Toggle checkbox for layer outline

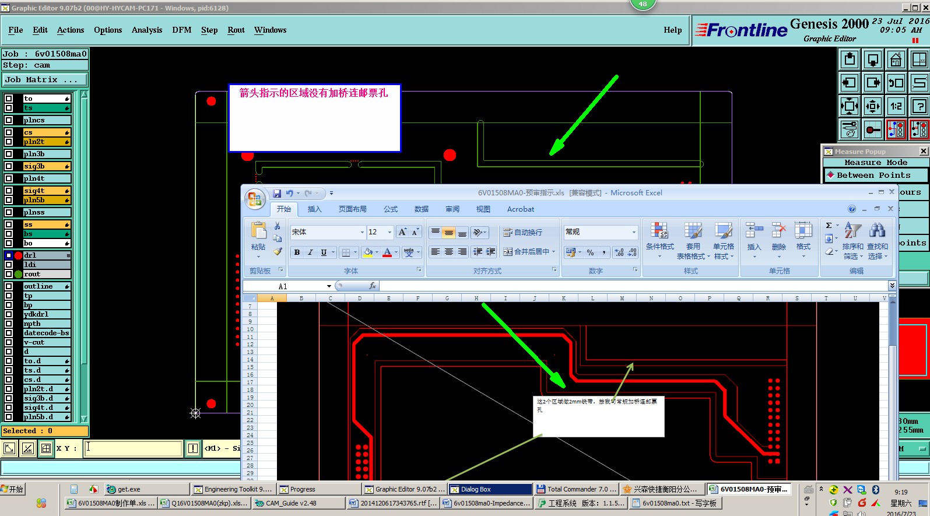[9, 286]
